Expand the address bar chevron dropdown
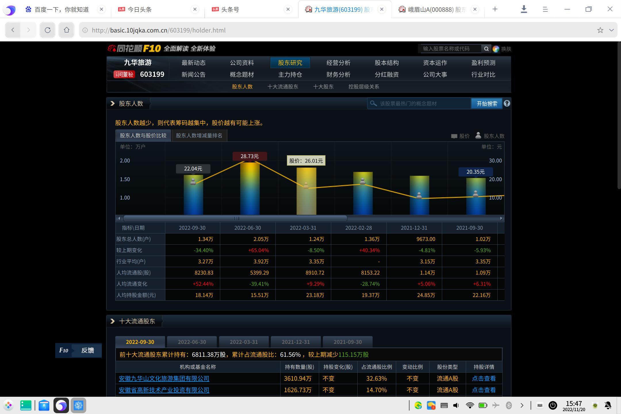 coord(610,30)
